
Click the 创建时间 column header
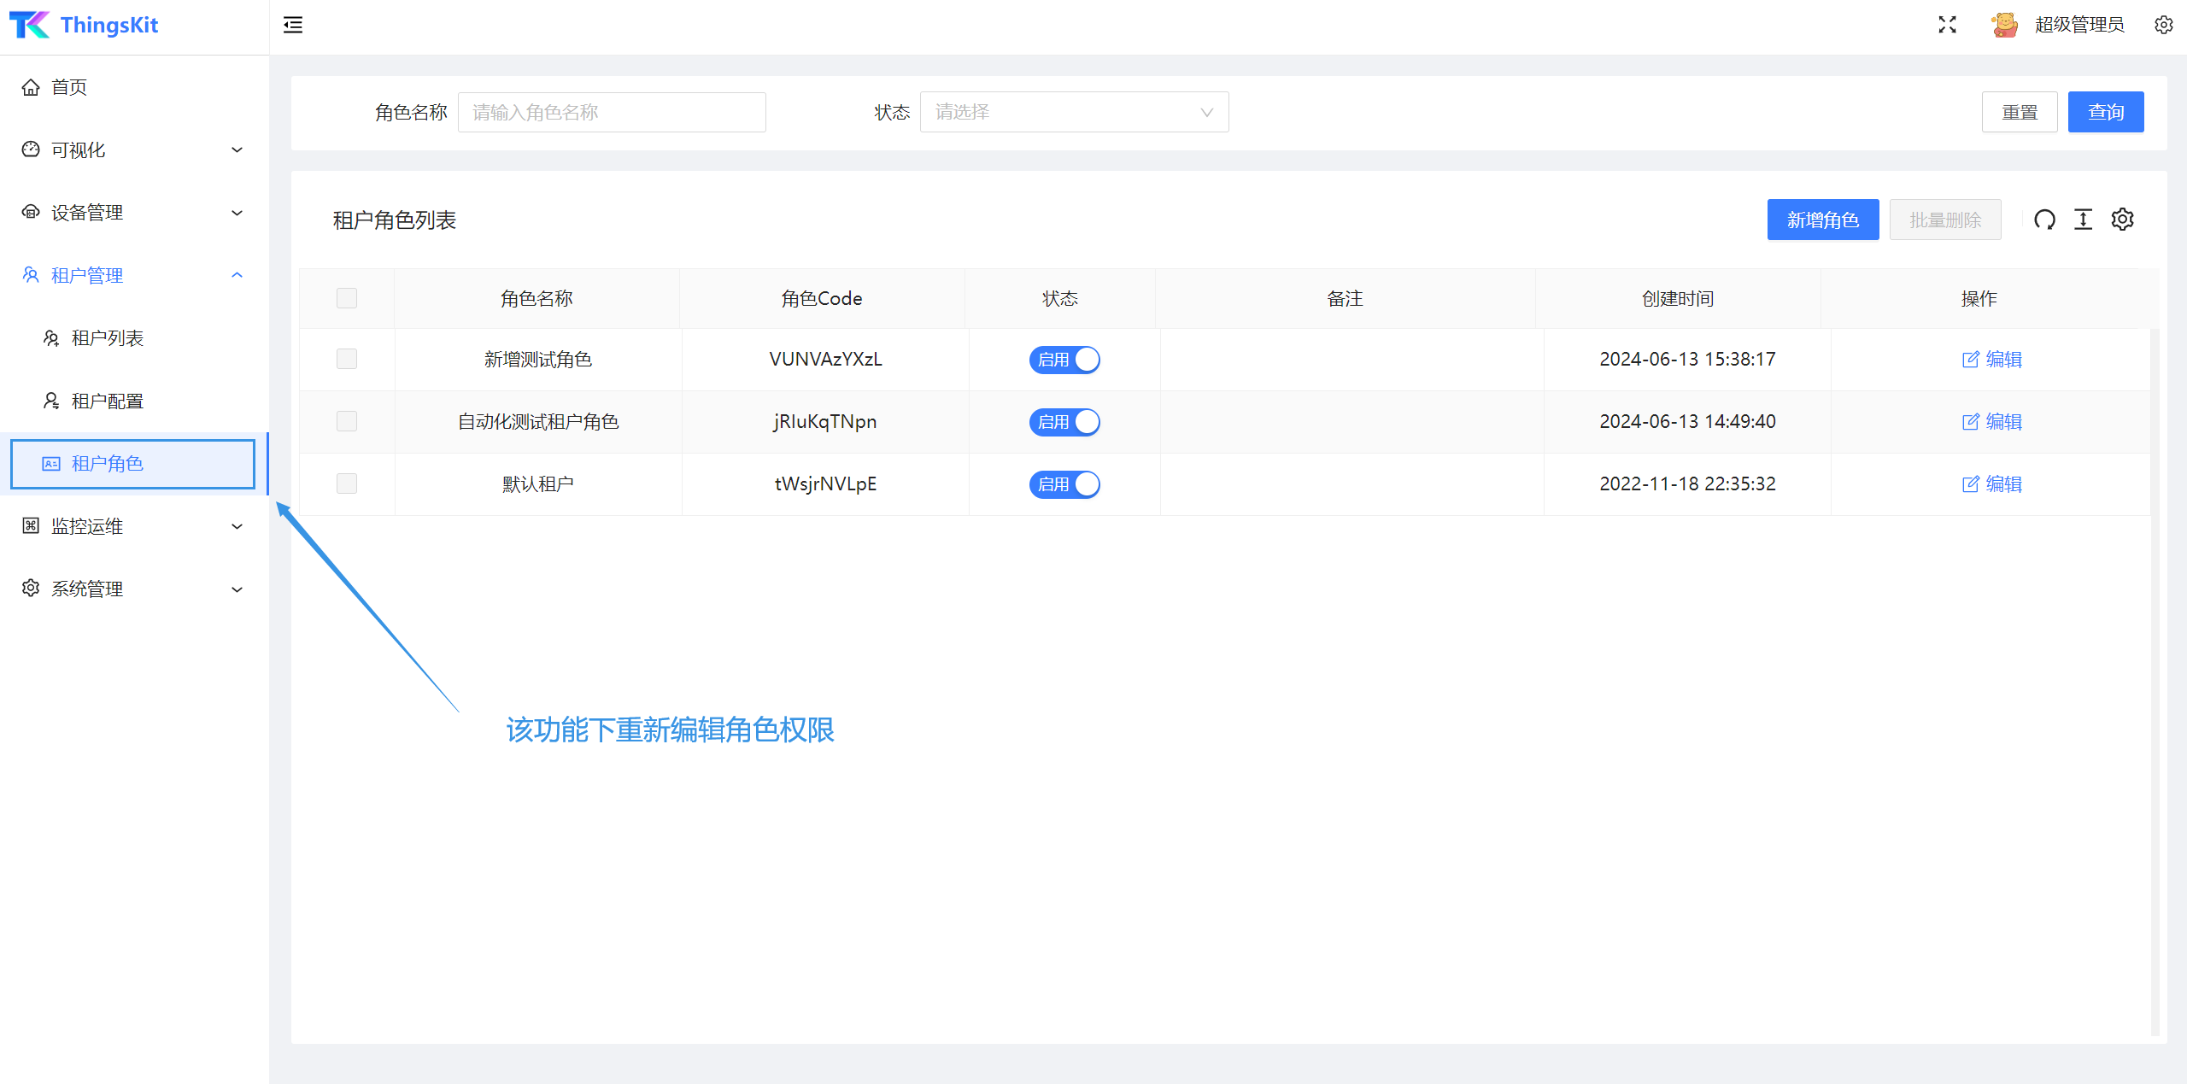(1678, 299)
